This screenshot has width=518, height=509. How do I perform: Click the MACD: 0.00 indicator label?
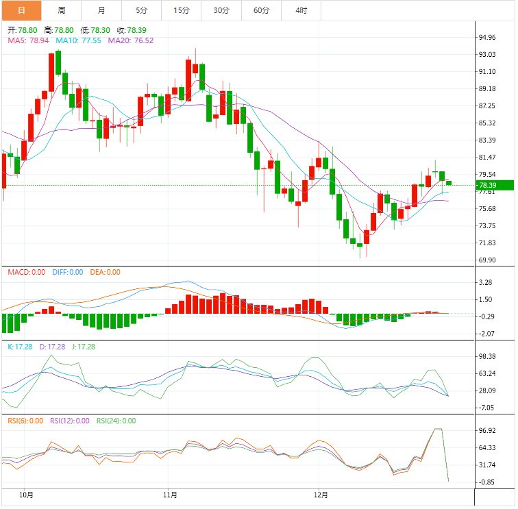[27, 272]
